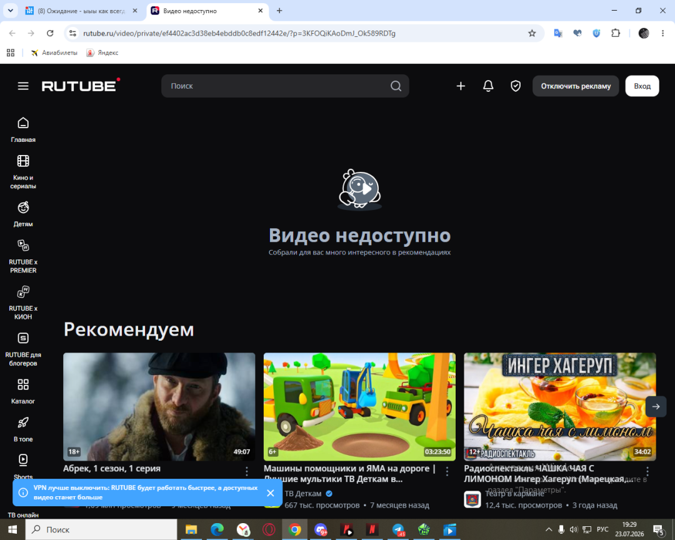Open ТВ онлайн in the sidebar
Image resolution: width=675 pixels, height=540 pixels.
point(23,515)
